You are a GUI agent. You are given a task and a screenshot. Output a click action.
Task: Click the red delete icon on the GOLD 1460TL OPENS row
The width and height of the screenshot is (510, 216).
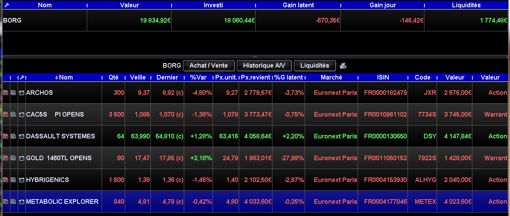click(x=6, y=158)
